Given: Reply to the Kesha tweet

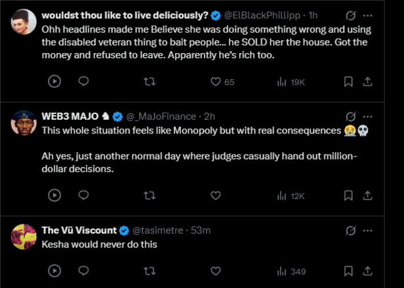Looking at the screenshot, I should pos(83,270).
